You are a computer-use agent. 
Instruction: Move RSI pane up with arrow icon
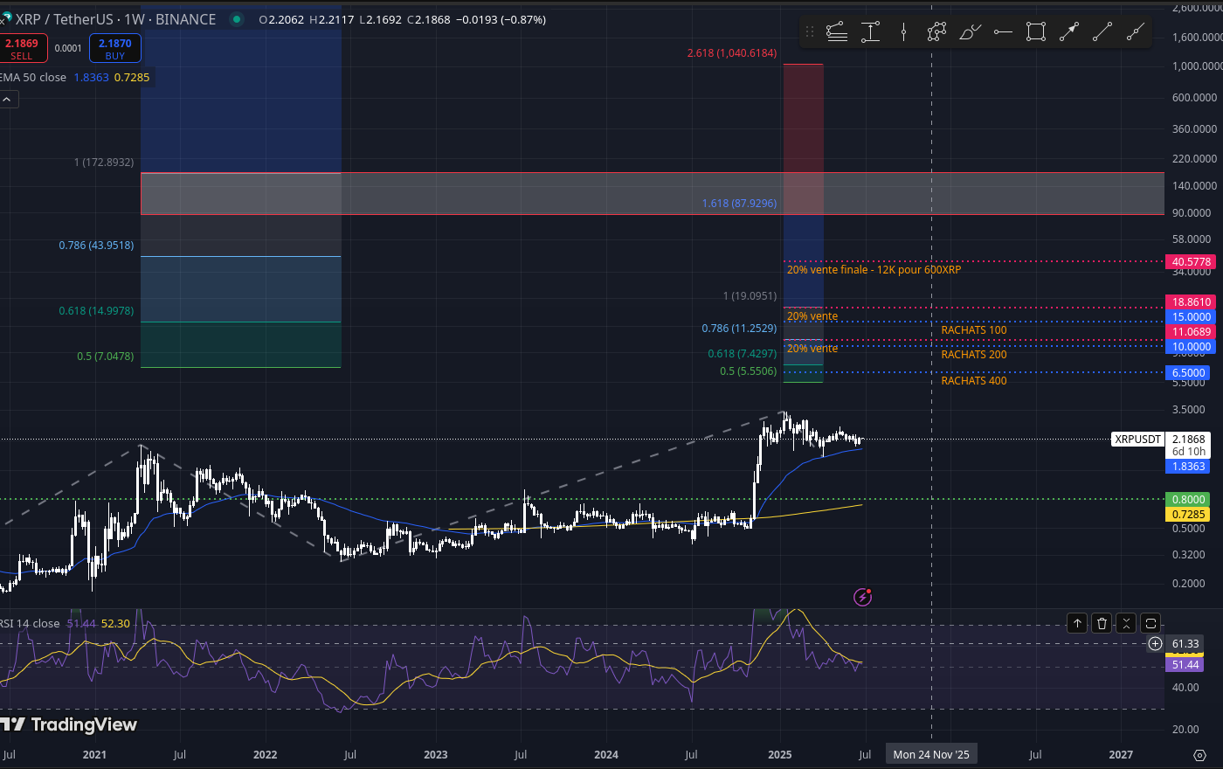[1077, 623]
